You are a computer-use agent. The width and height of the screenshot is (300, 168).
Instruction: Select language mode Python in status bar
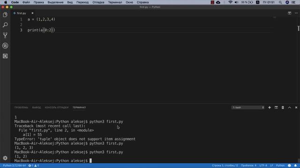(280, 166)
